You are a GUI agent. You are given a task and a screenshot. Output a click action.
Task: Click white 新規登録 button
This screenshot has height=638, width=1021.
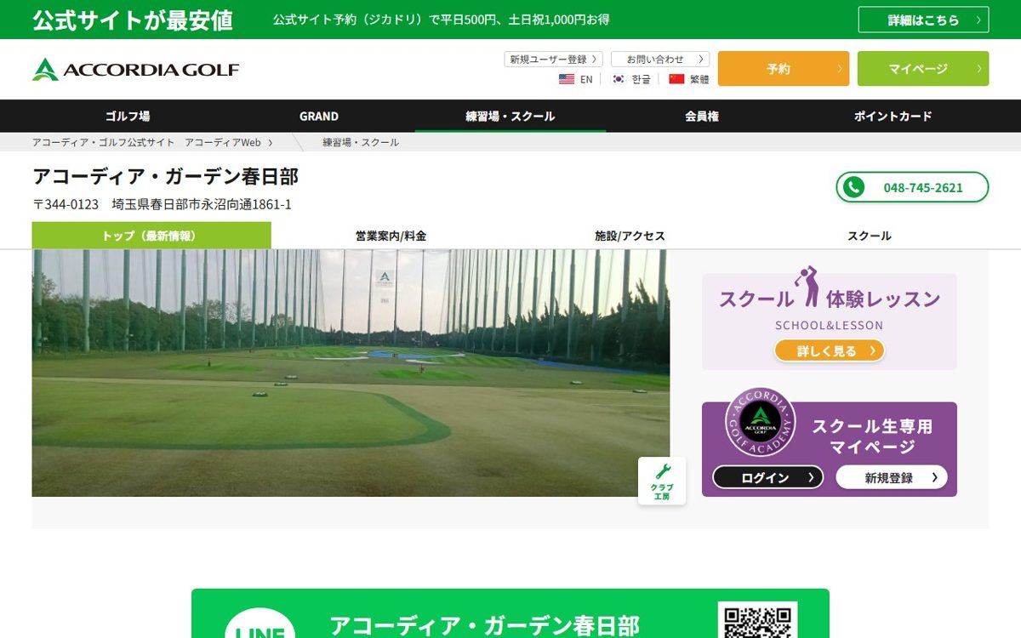pyautogui.click(x=892, y=477)
